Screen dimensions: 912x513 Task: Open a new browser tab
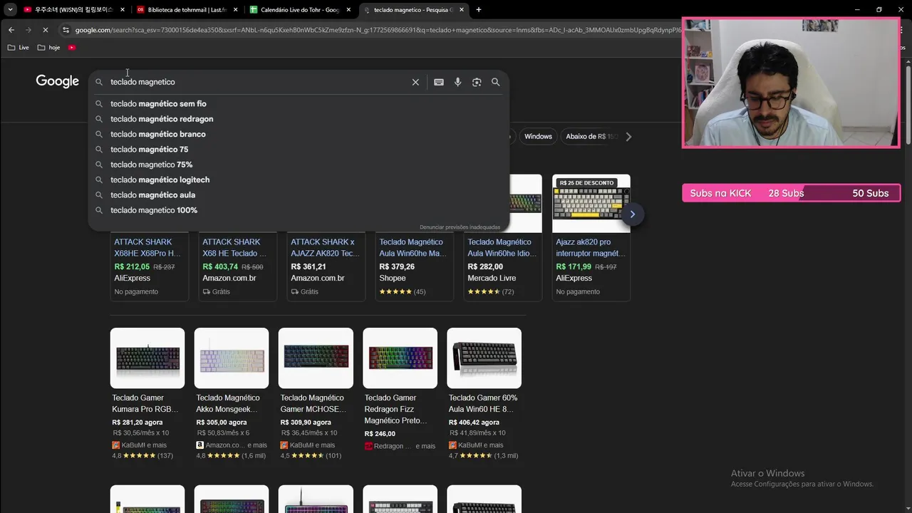pos(478,9)
